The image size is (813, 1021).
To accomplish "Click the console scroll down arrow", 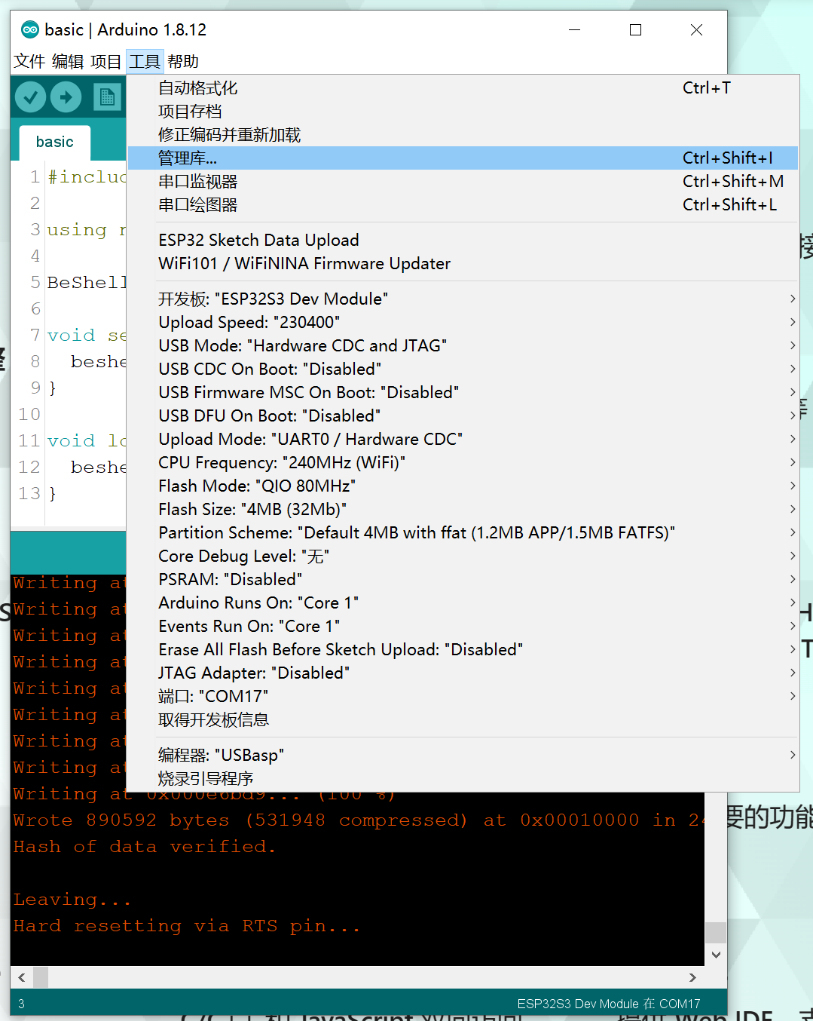I will click(x=716, y=955).
